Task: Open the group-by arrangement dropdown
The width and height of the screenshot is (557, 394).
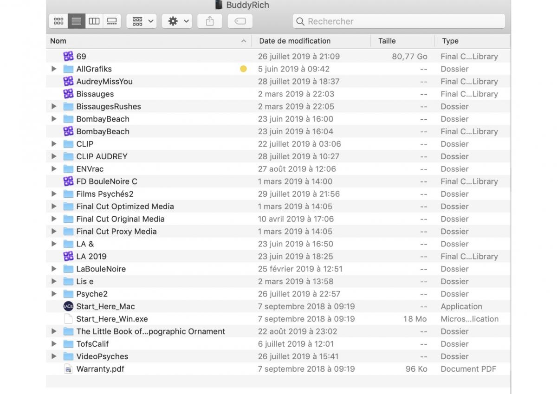Action: (x=142, y=21)
